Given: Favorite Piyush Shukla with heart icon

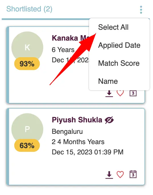Looking at the screenshot, I should coord(120,174).
